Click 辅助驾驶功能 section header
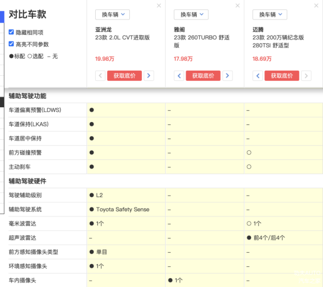This screenshot has height=287, width=323. (x=27, y=96)
